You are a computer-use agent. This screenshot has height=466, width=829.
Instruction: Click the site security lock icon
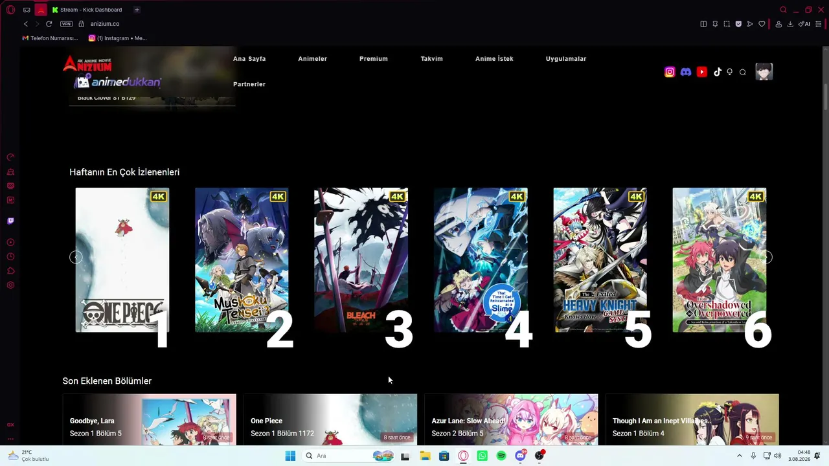click(x=81, y=24)
